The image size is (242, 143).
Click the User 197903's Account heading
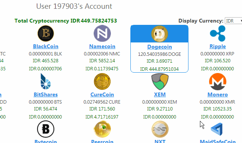pos(74,6)
